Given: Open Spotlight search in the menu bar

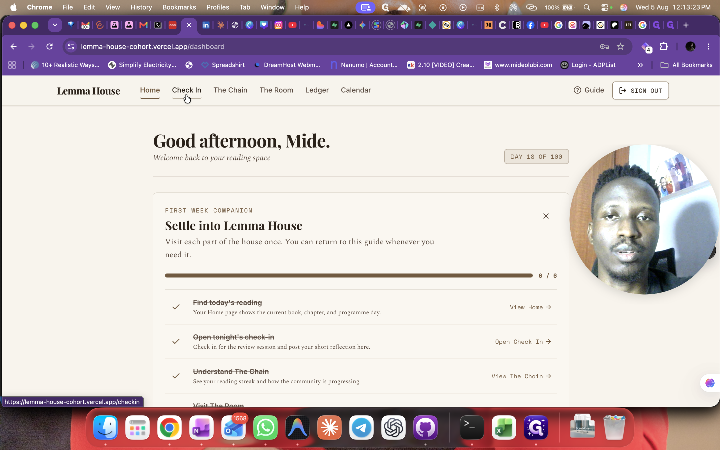Looking at the screenshot, I should coord(587,7).
